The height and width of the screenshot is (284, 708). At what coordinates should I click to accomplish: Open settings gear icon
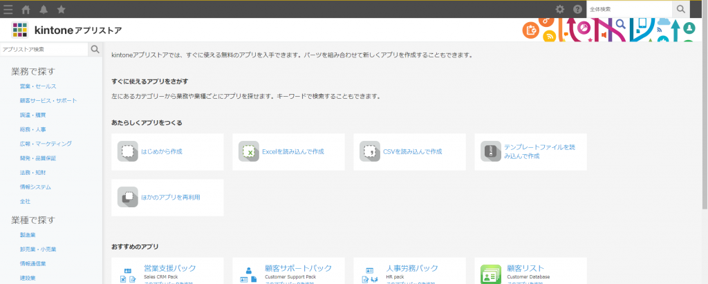coord(560,9)
